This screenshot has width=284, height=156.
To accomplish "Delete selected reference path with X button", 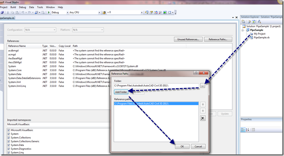I will point(203,118).
